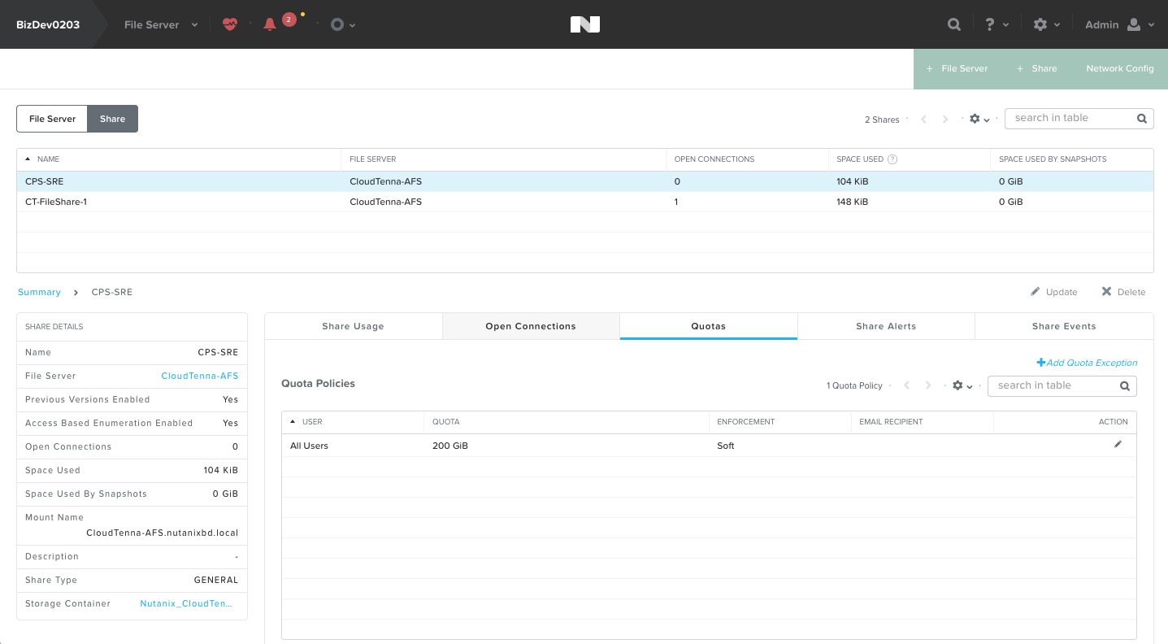1168x644 pixels.
Task: Click the Nutanix logo in header
Action: point(584,24)
